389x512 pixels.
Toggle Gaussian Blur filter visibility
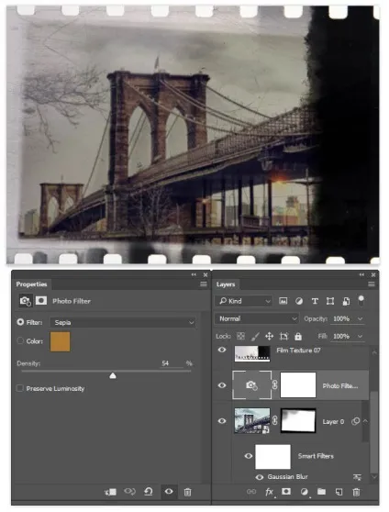tap(260, 477)
